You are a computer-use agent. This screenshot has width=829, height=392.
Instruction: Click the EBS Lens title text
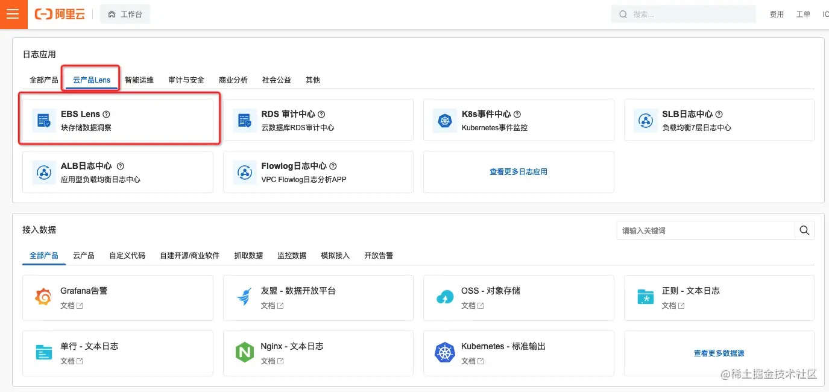[x=80, y=114]
